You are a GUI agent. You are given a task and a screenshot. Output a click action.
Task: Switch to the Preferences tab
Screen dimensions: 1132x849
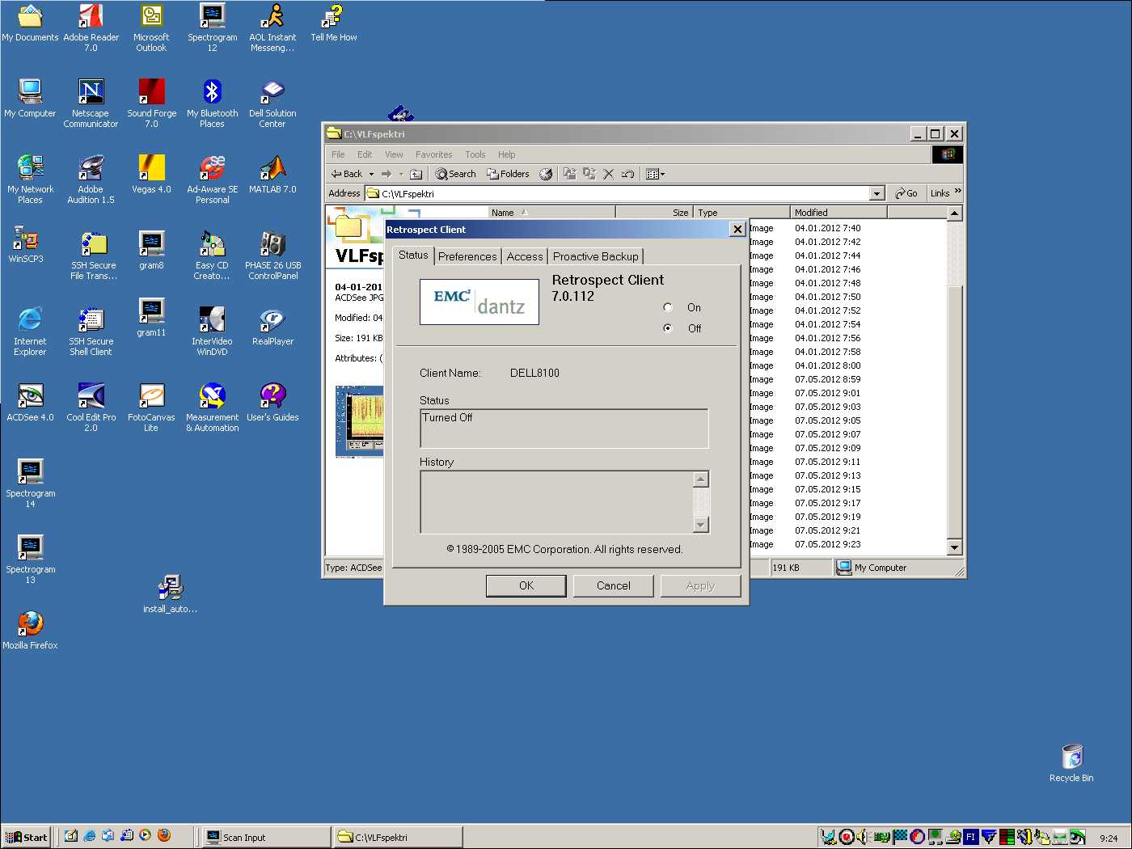coord(467,256)
